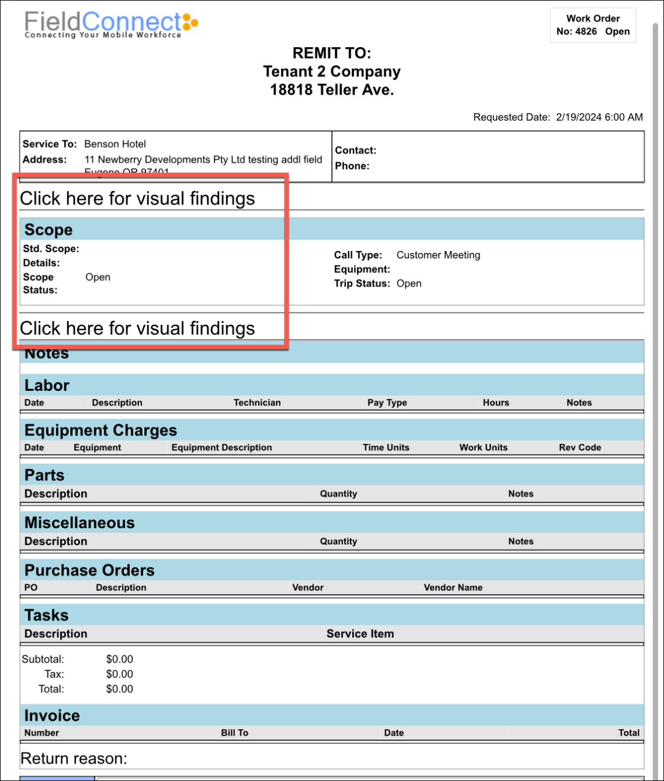This screenshot has height=781, width=664.
Task: Click the Vendor Name column header
Action: (x=453, y=588)
